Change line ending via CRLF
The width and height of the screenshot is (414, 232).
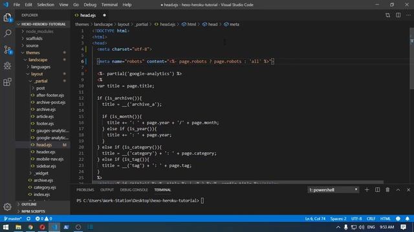tap(371, 219)
